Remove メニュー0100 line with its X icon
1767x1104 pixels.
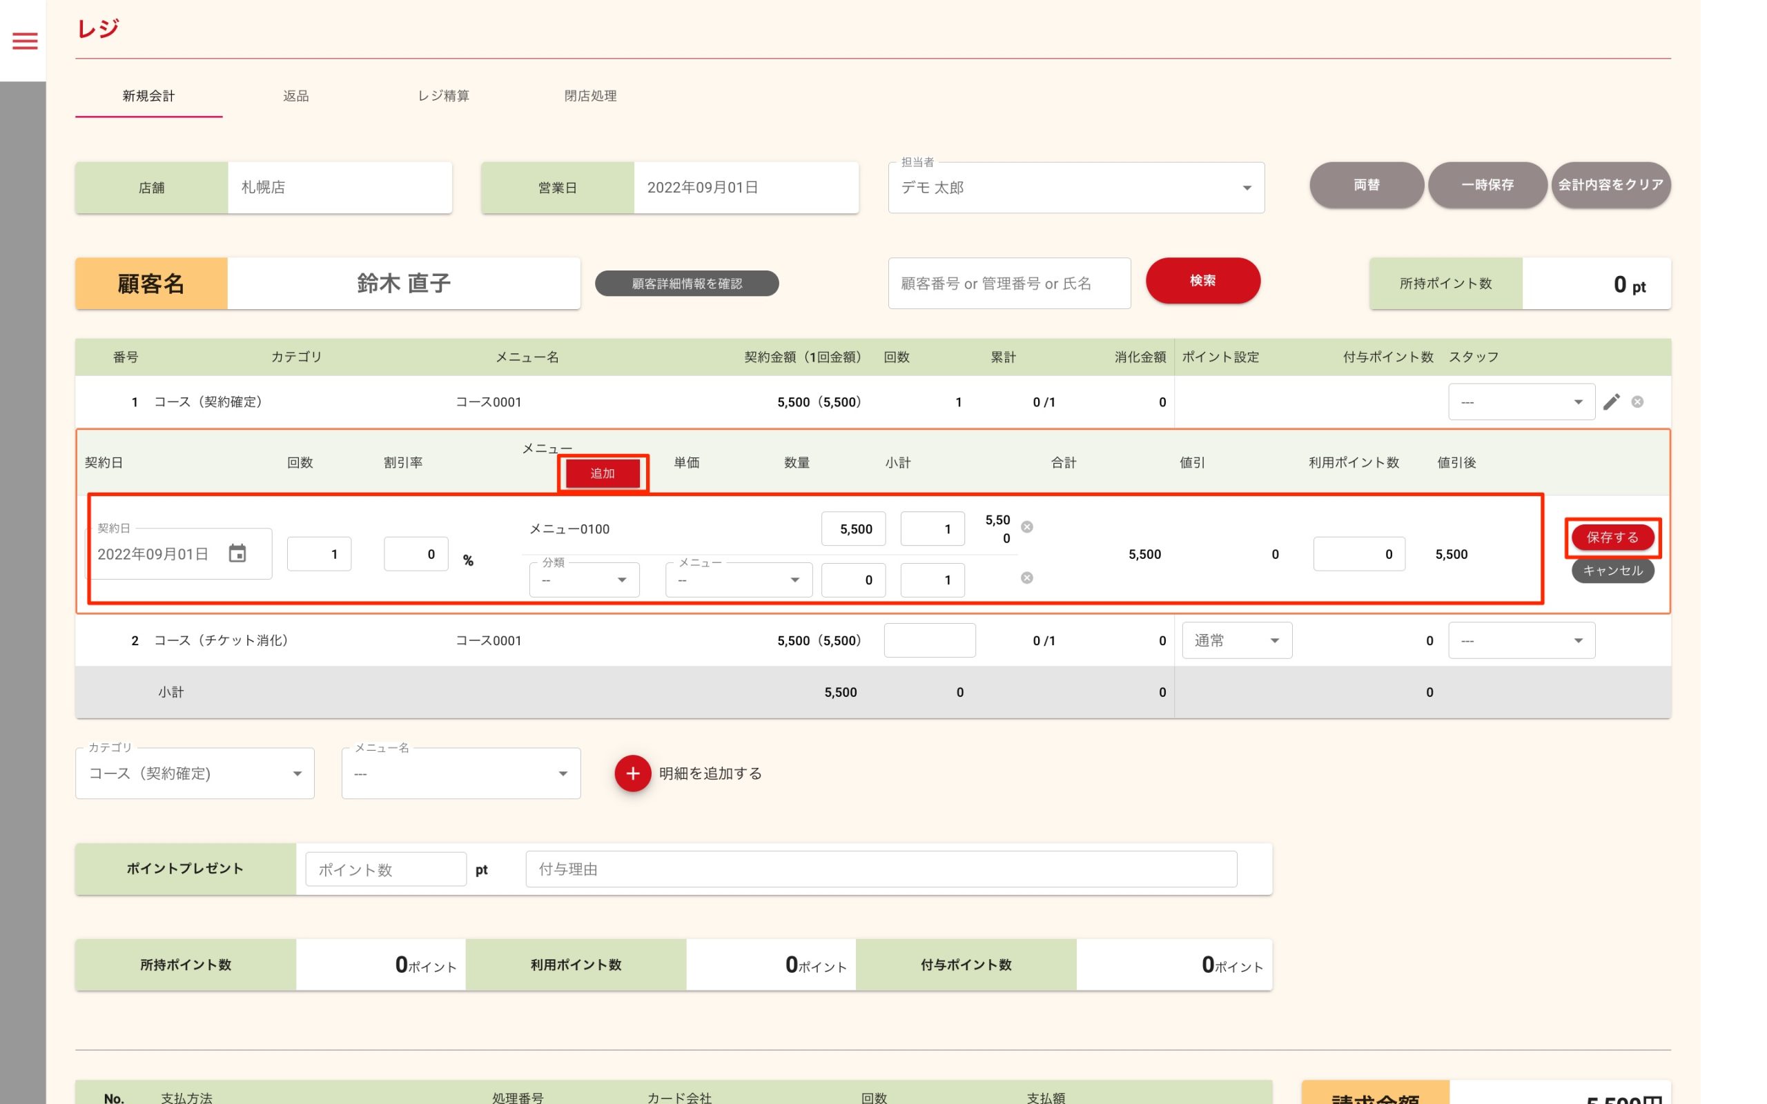tap(1026, 527)
